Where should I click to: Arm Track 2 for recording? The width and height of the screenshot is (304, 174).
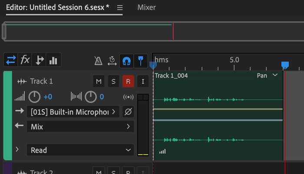pyautogui.click(x=128, y=171)
